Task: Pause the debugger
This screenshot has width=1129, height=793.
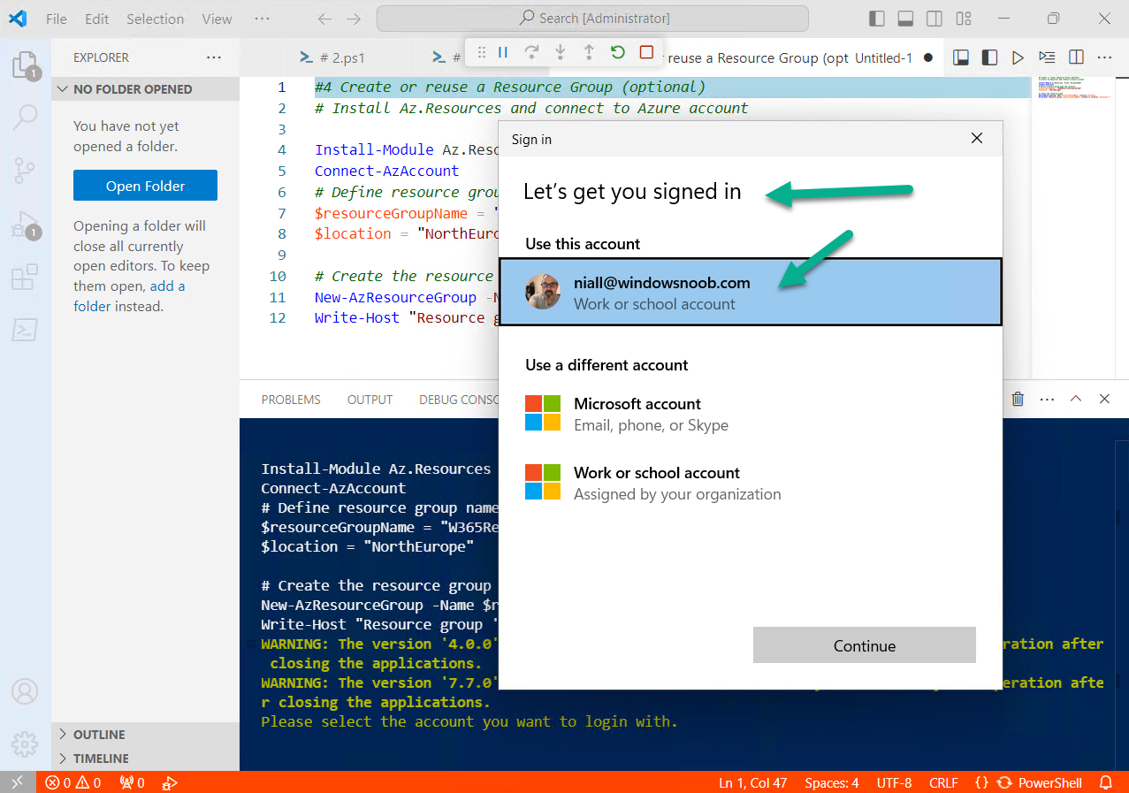Action: (503, 53)
